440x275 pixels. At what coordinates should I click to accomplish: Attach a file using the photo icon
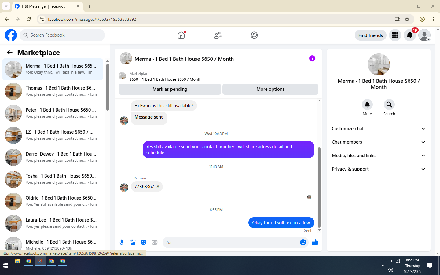pos(133,242)
